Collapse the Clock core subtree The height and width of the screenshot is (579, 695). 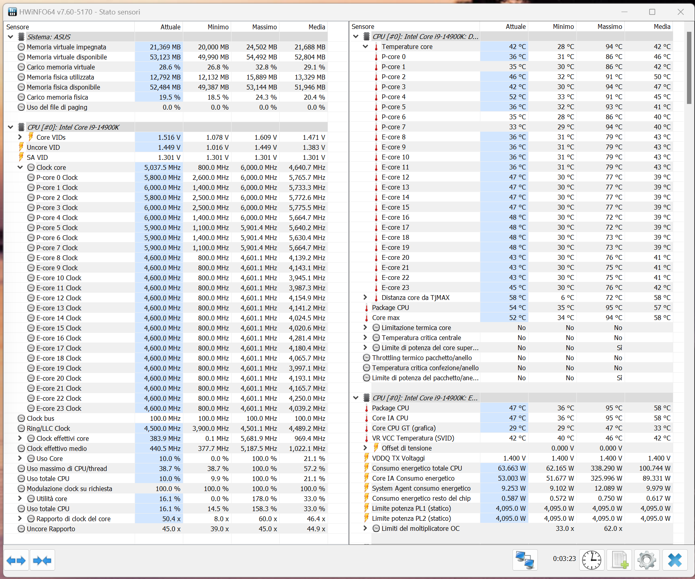(20, 167)
